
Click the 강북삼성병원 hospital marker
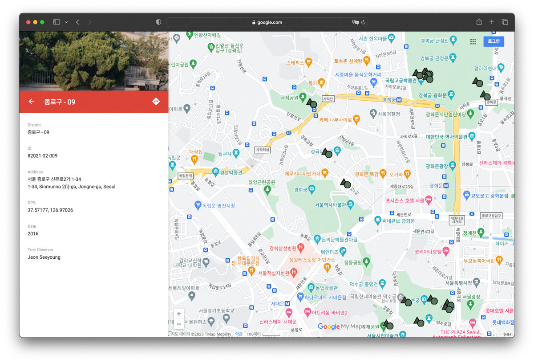click(300, 247)
